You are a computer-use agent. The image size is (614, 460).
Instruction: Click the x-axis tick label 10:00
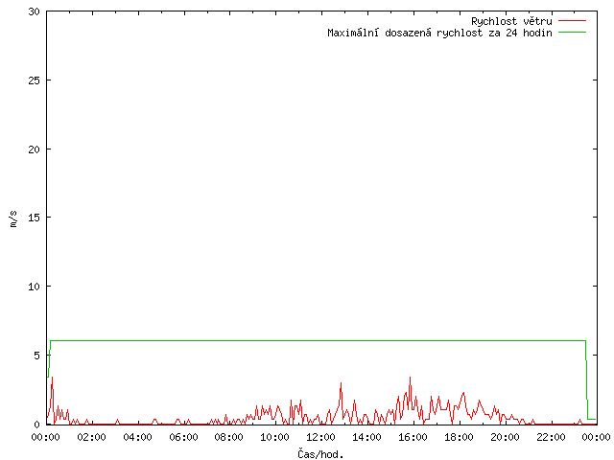click(275, 437)
